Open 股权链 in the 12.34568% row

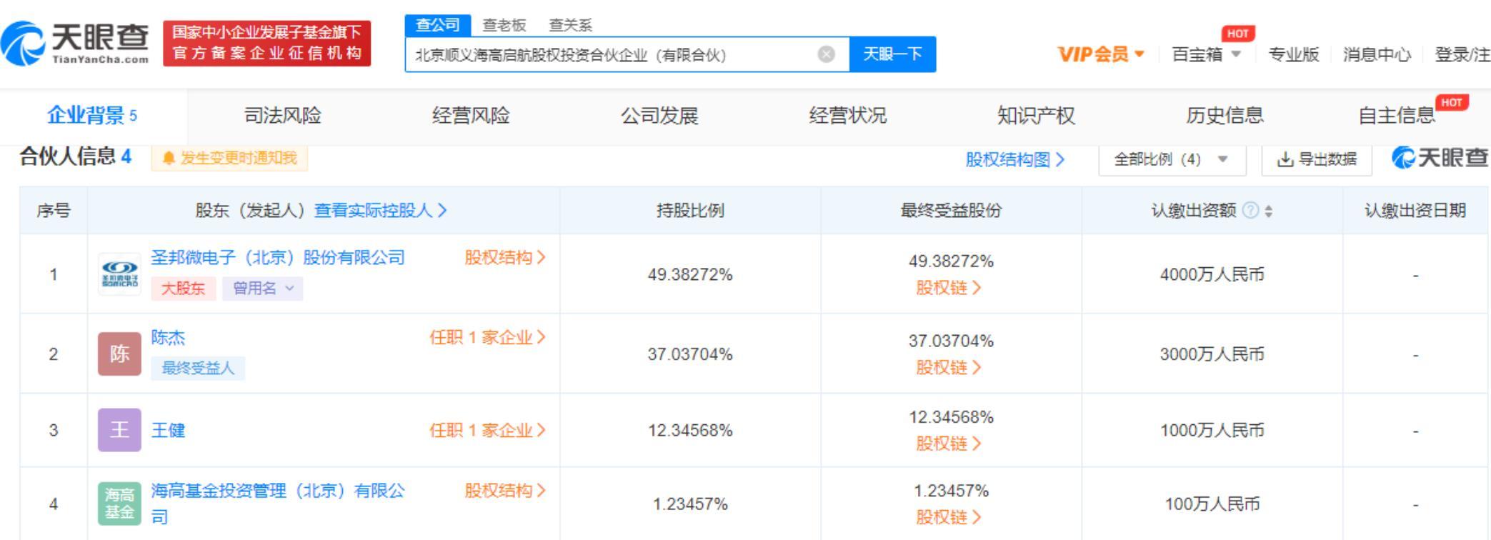coord(949,444)
